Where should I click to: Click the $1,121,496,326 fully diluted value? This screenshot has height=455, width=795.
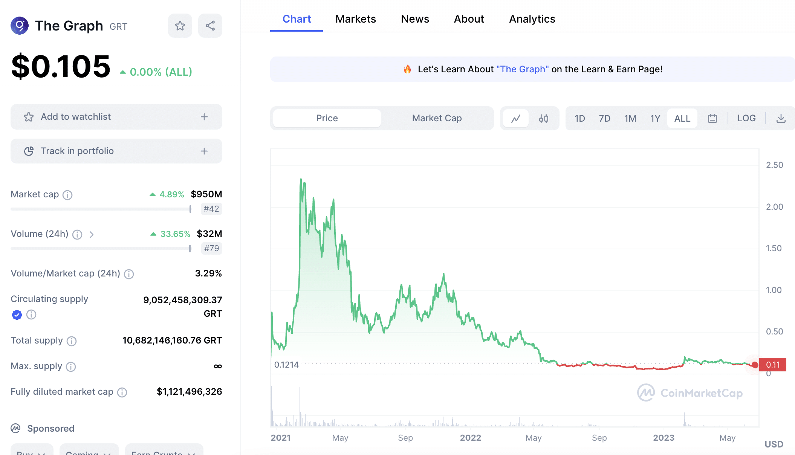pyautogui.click(x=189, y=392)
